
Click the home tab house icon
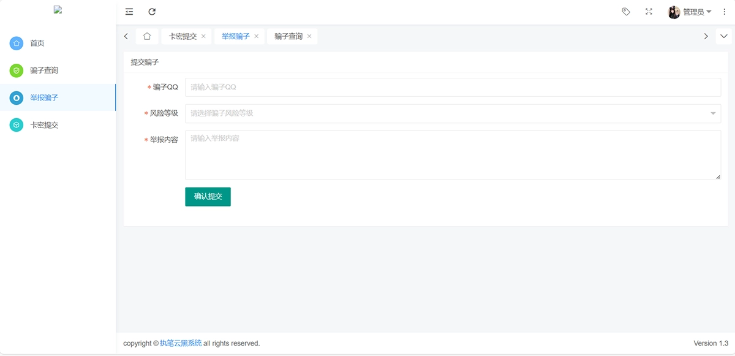point(147,36)
